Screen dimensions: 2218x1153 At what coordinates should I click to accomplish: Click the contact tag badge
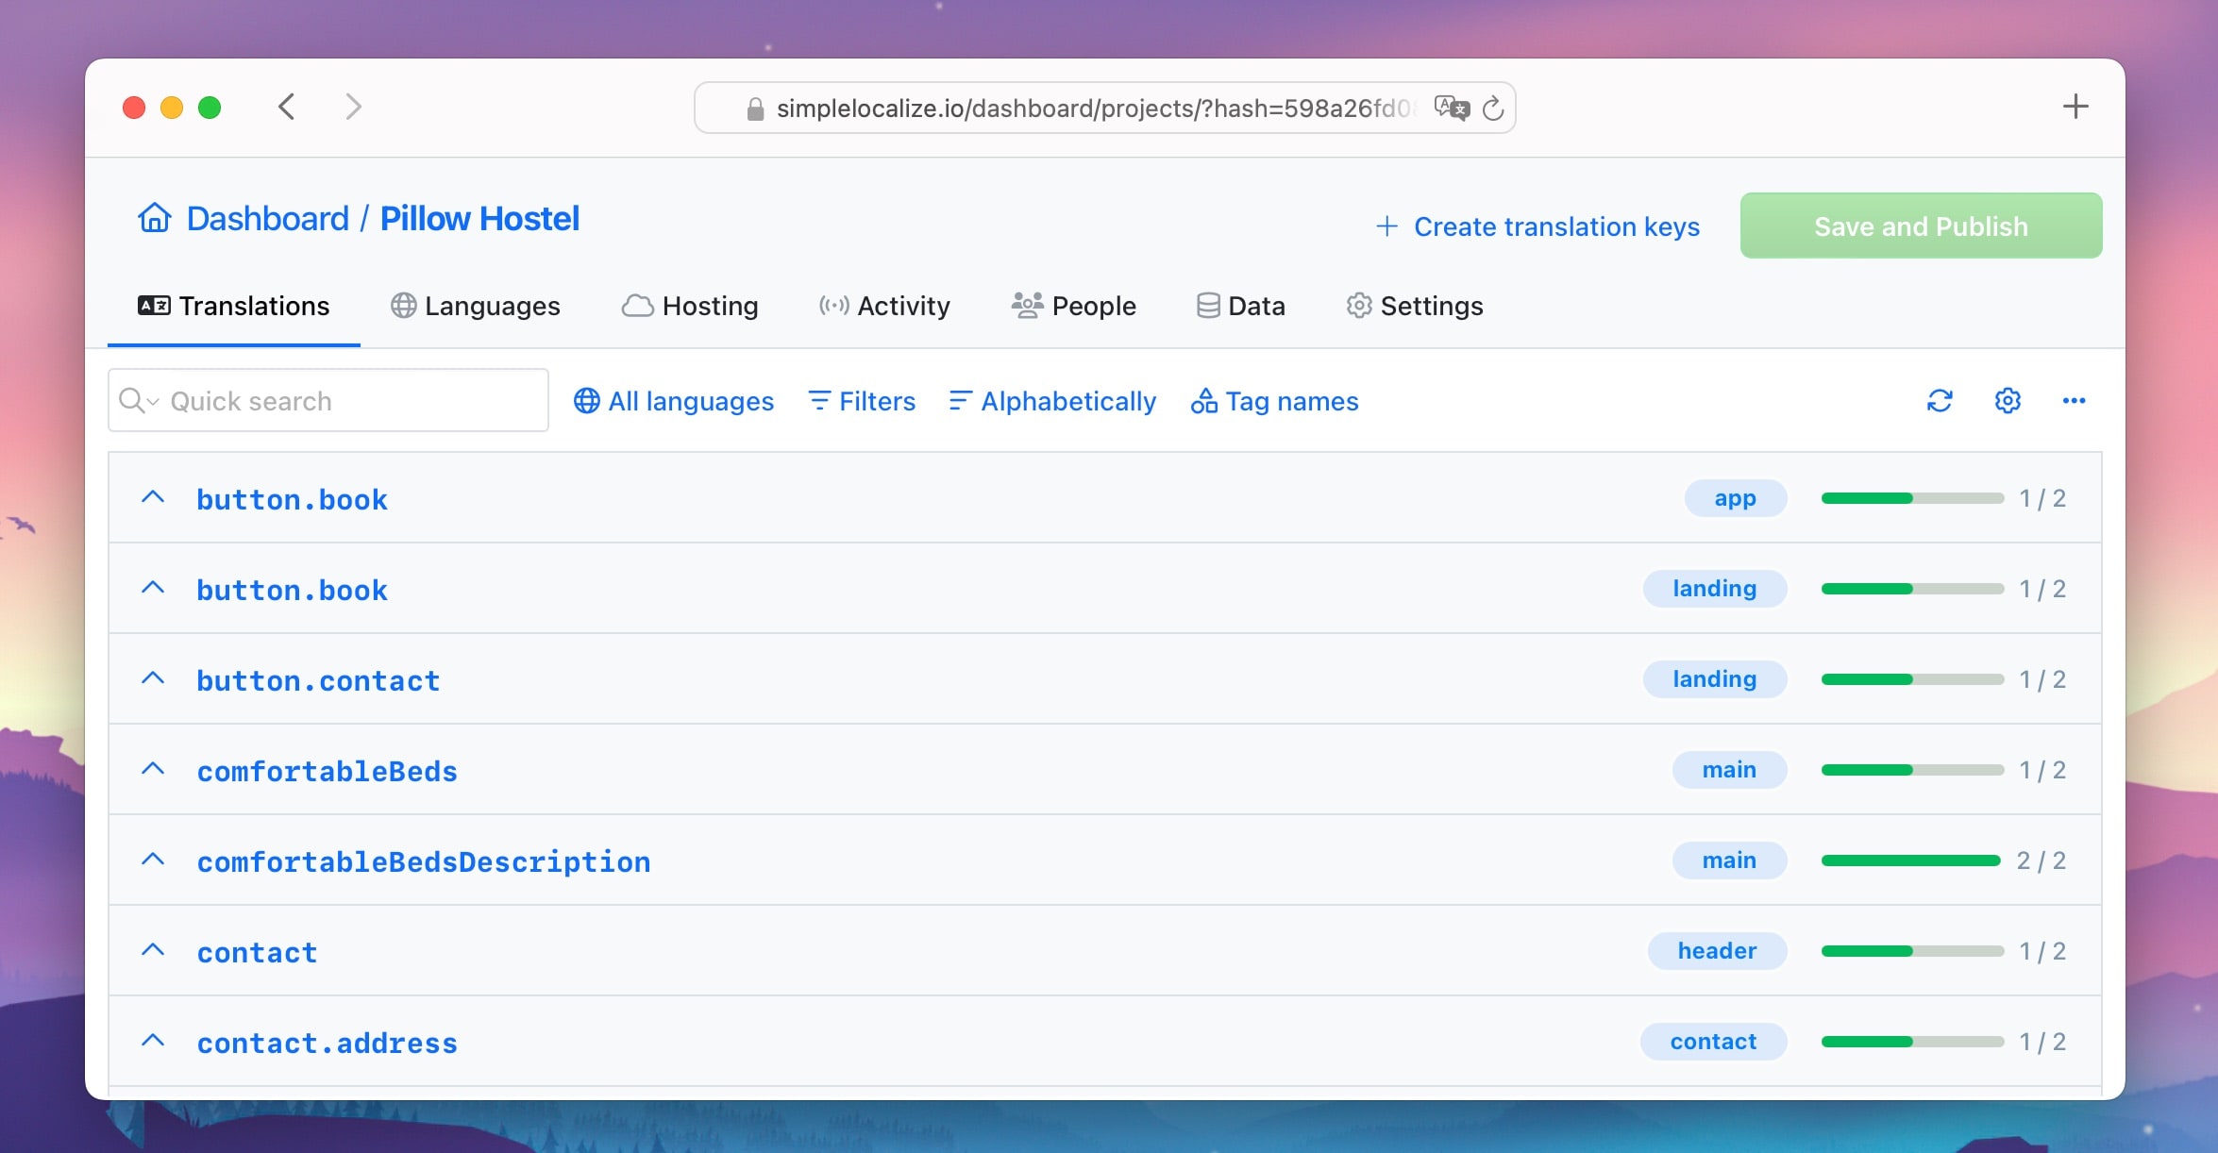(x=1713, y=1042)
